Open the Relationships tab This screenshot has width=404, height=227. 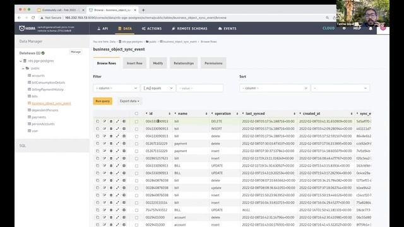coord(184,63)
